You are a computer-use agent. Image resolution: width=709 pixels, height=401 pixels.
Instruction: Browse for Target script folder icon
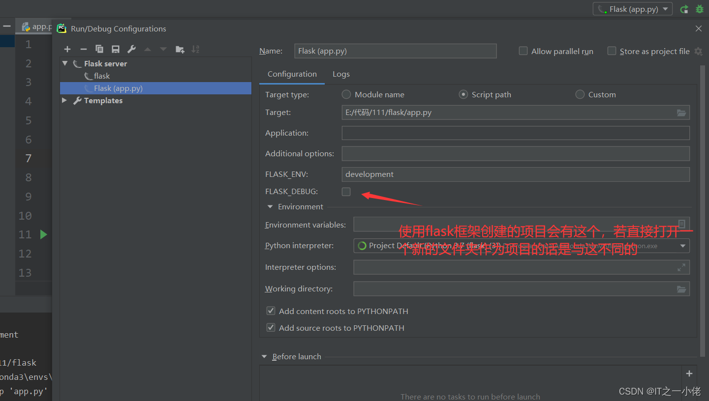681,113
